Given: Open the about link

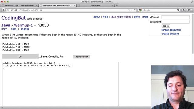Looking at the screenshot, I should (x=97, y=17).
